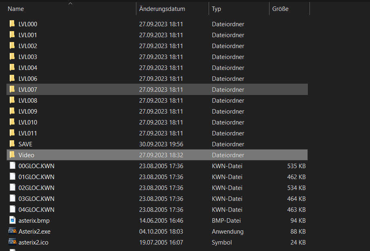Click the 463 KB size value
The height and width of the screenshot is (251, 370).
[x=297, y=210]
